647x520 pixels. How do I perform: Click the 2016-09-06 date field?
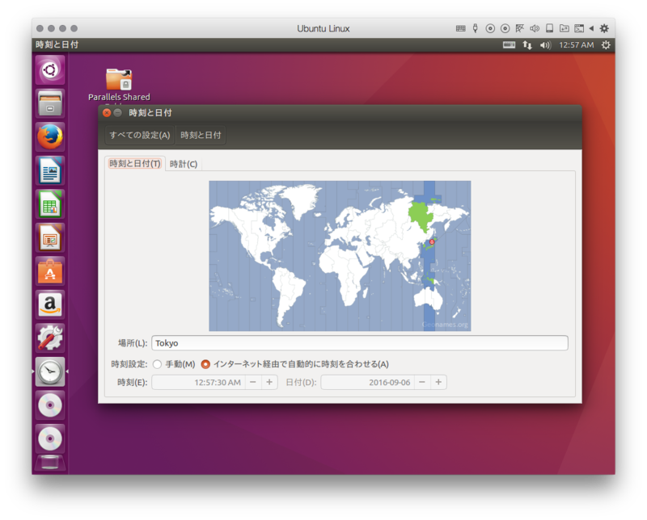pyautogui.click(x=368, y=383)
